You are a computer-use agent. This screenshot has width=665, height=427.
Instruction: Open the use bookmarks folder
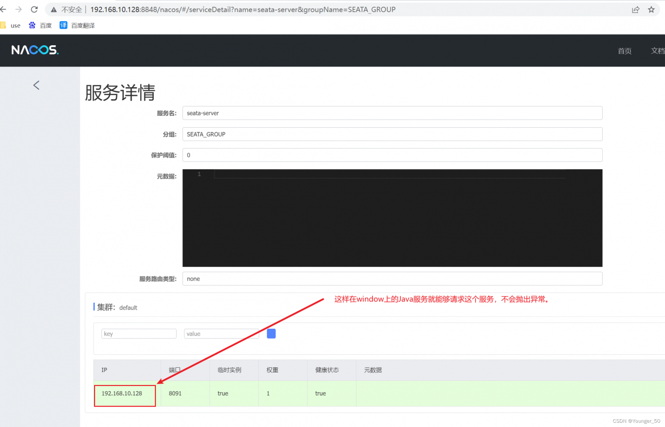tap(11, 25)
